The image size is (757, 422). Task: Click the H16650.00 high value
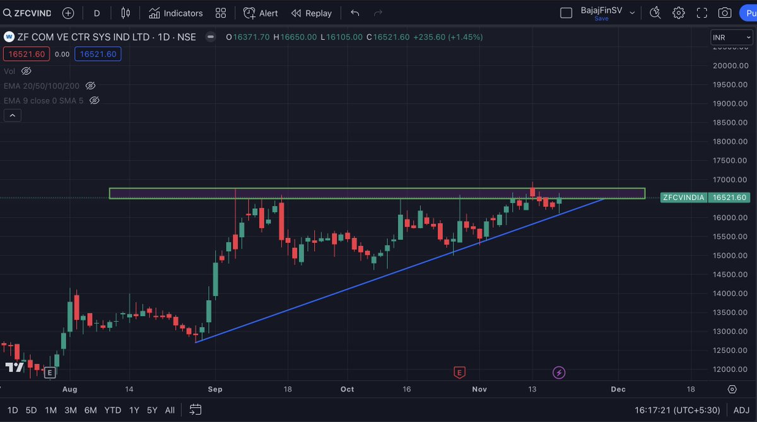[295, 37]
